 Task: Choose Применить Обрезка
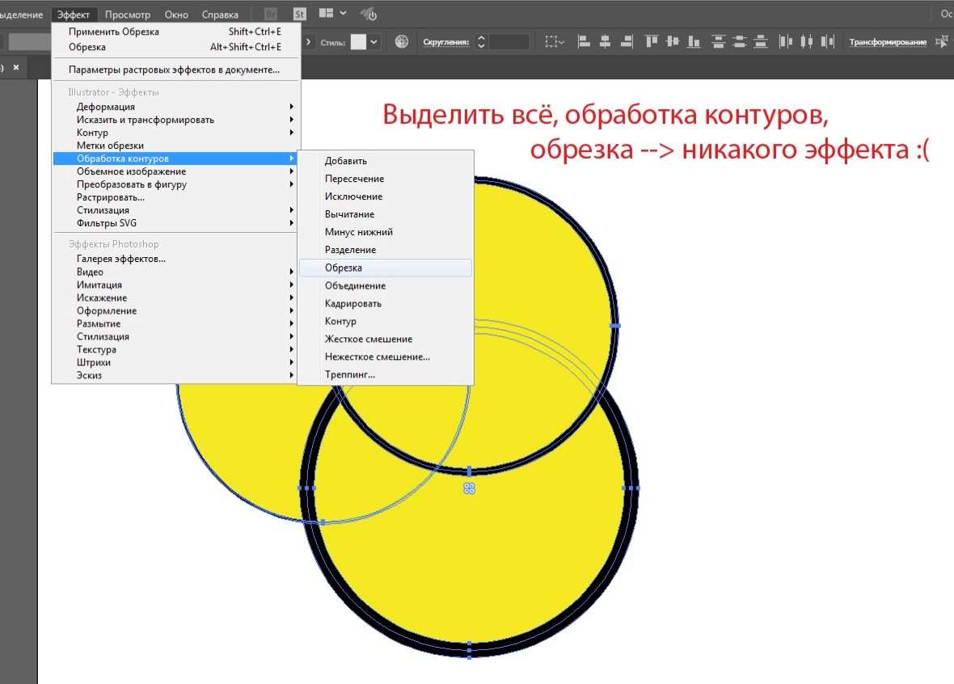175,31
